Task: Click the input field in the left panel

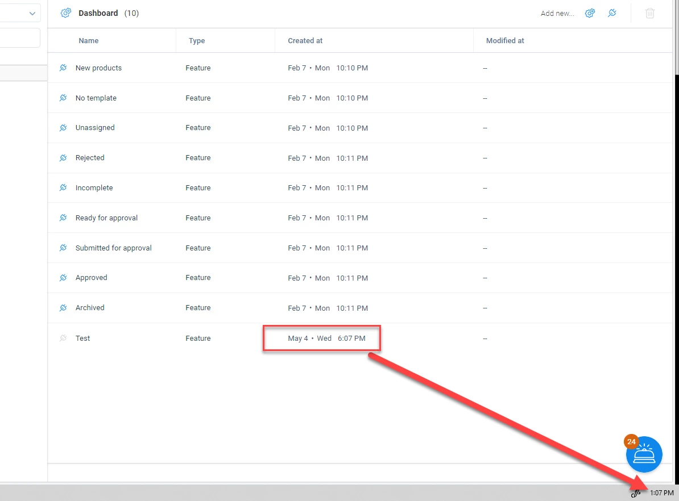Action: tap(20, 38)
